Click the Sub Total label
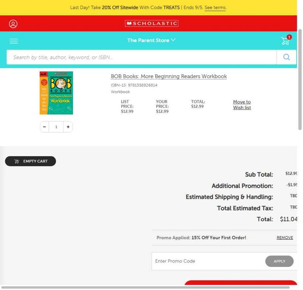This screenshot has width=303, height=290. [x=259, y=174]
